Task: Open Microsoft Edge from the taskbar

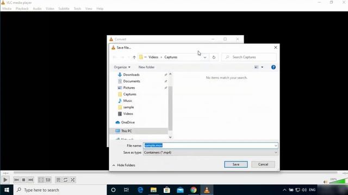Action: 140,190
